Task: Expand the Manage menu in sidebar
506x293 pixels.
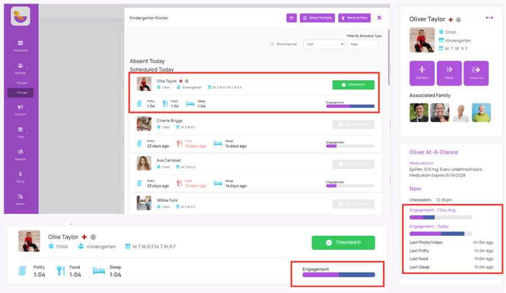Action: coord(21,67)
